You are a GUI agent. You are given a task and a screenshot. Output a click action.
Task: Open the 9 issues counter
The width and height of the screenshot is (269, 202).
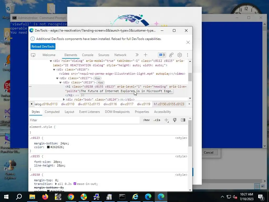pyautogui.click(x=162, y=55)
